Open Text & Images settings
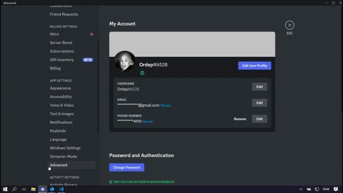Viewport: 343px width, 193px height. point(71,114)
